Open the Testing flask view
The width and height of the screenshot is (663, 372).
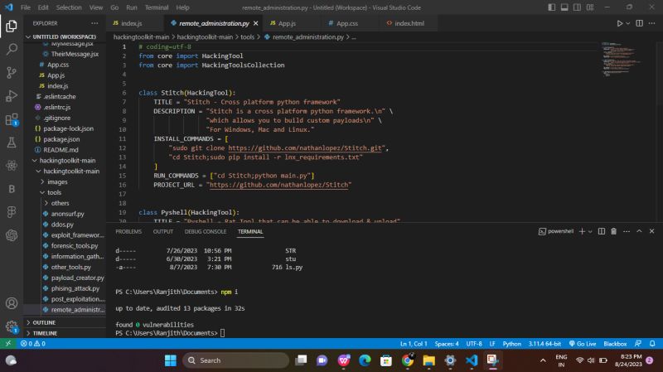click(x=12, y=143)
